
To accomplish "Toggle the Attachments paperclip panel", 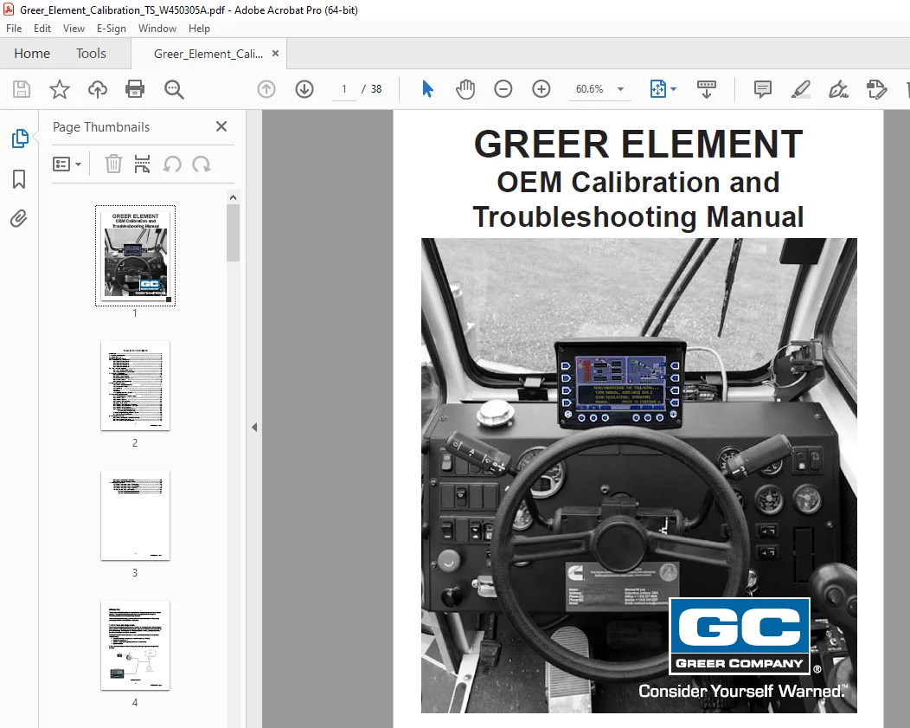I will 19,219.
